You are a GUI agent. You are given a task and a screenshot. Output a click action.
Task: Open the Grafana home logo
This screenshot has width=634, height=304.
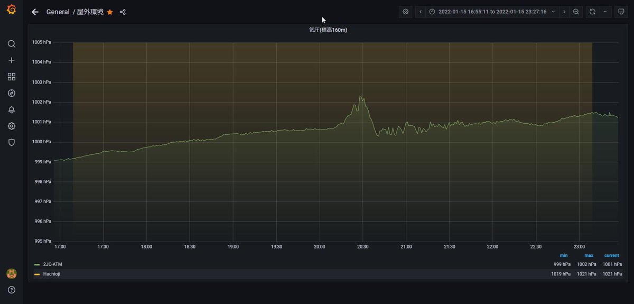coord(11,10)
